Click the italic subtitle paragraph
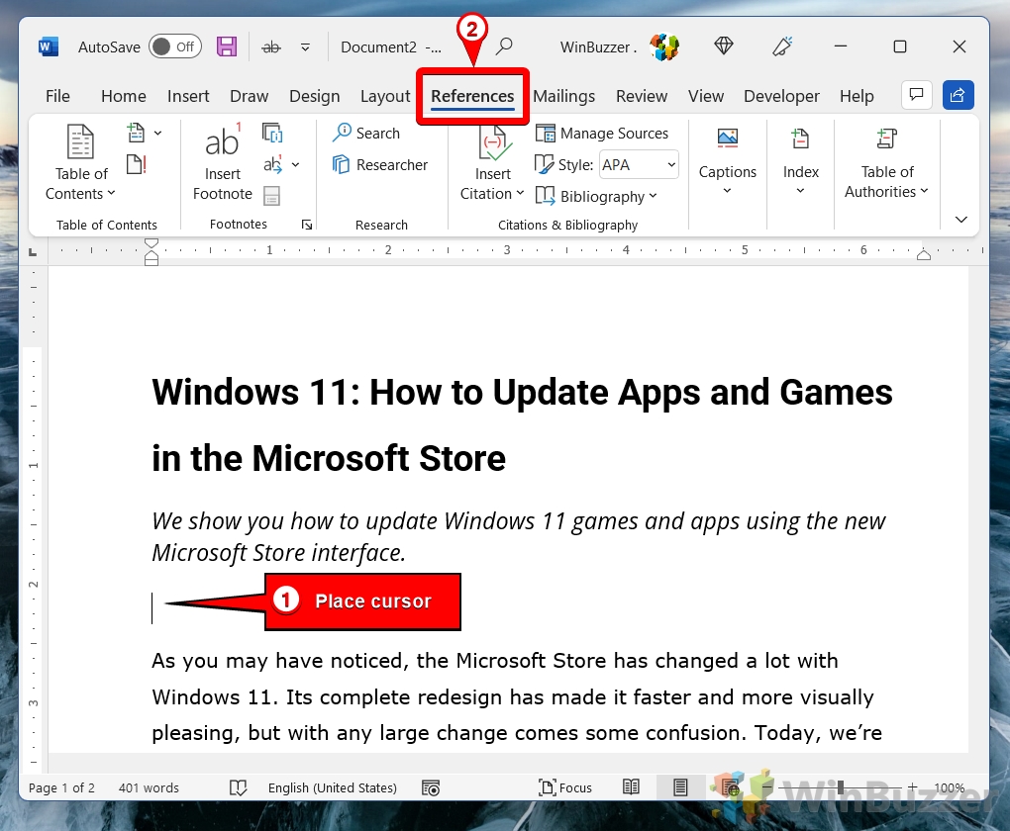 [519, 537]
